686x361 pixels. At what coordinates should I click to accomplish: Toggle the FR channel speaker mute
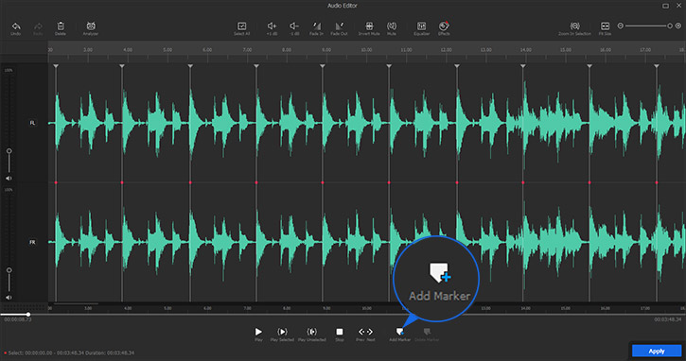click(x=9, y=298)
